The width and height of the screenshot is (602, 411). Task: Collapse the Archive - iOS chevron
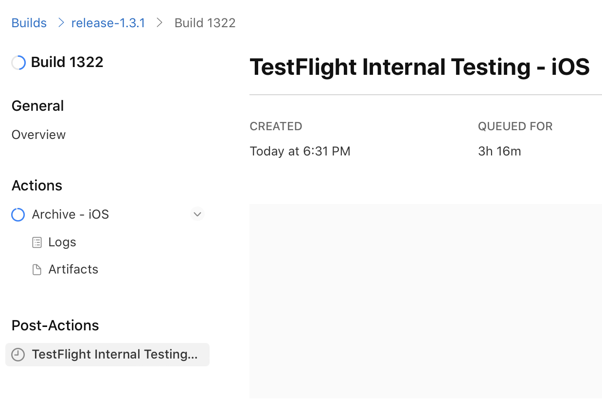(x=197, y=214)
